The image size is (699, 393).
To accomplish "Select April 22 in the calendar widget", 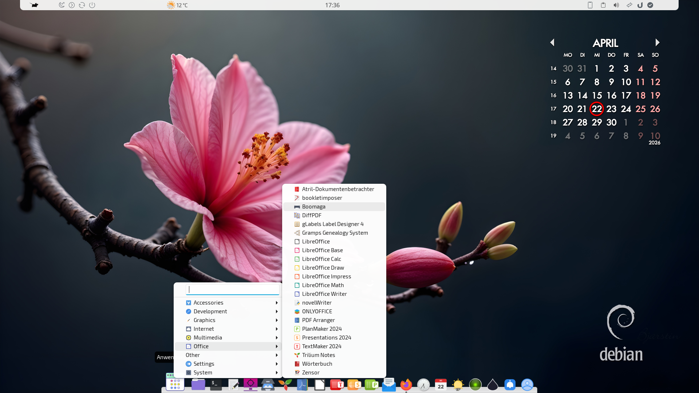I will click(597, 109).
